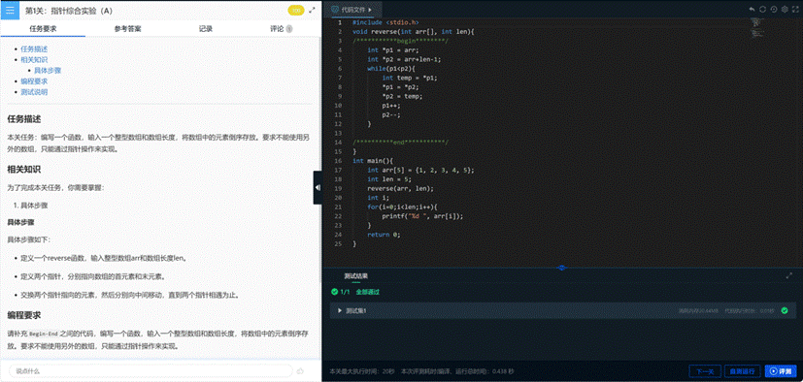Click code line 'int *p2 = arr+len-1;'
Screen dimensions: 803x382
[404, 59]
